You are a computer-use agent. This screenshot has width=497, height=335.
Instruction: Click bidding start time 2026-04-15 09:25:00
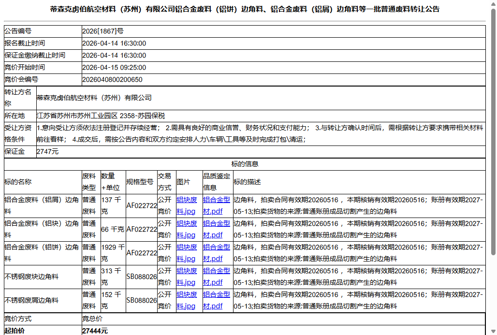[x=114, y=68]
